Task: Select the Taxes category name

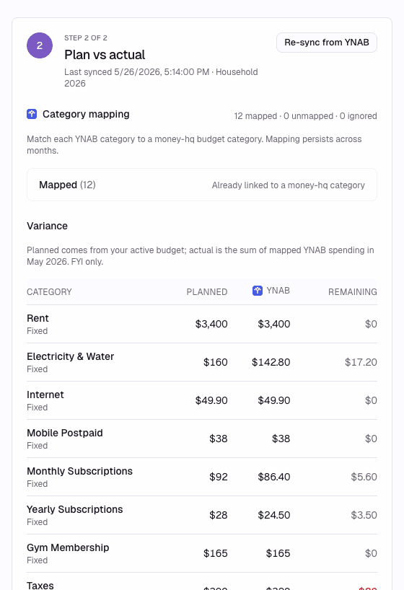Action: [x=40, y=586]
